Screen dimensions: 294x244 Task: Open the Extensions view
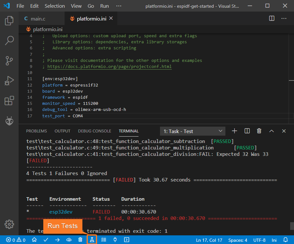tap(9, 101)
